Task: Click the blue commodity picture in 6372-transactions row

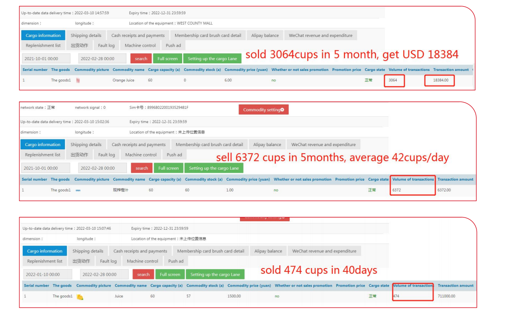Action: (x=78, y=190)
